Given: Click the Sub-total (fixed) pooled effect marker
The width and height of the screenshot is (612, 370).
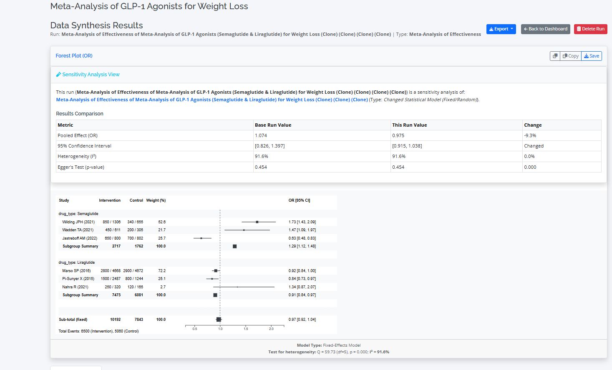Looking at the screenshot, I should [x=219, y=320].
